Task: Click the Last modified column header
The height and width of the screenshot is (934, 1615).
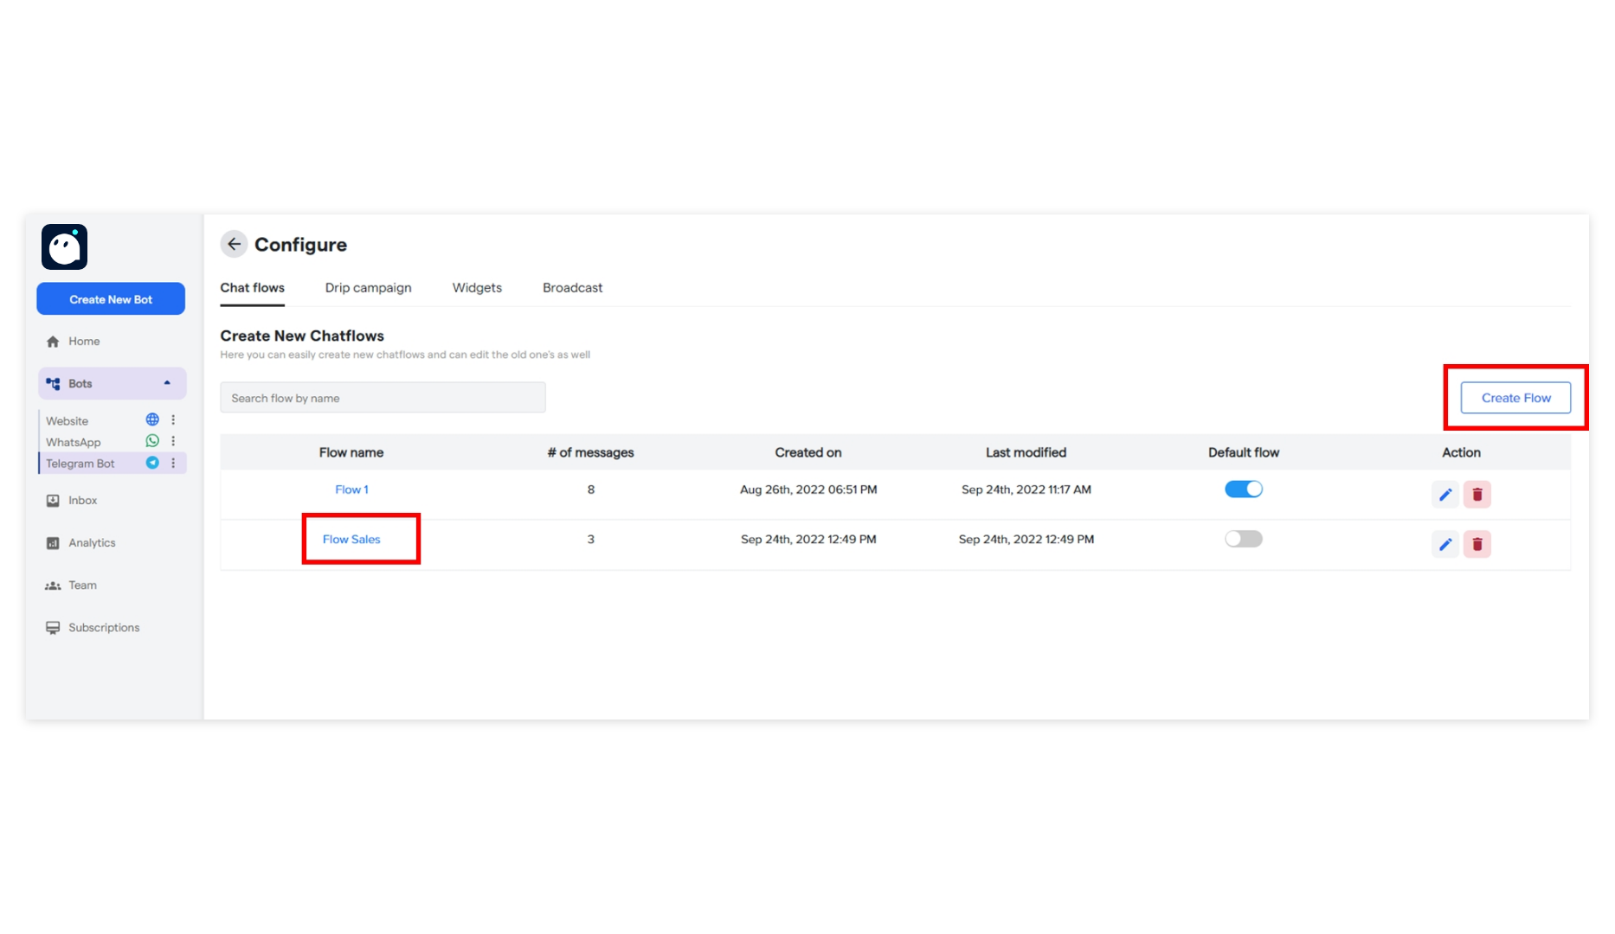Action: tap(1026, 452)
